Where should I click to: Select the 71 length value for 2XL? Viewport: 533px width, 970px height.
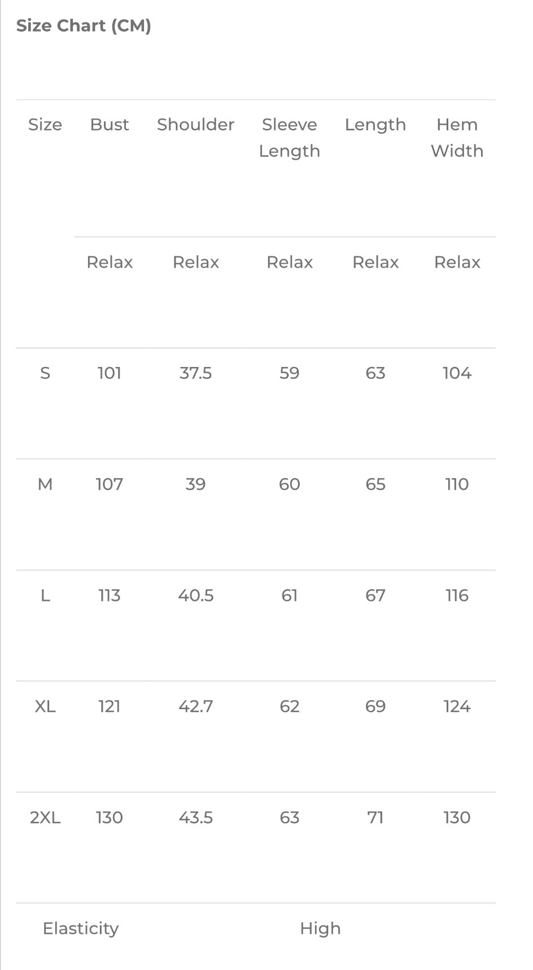click(x=375, y=818)
